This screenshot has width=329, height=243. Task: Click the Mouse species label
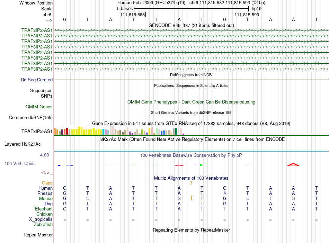[x=46, y=199]
